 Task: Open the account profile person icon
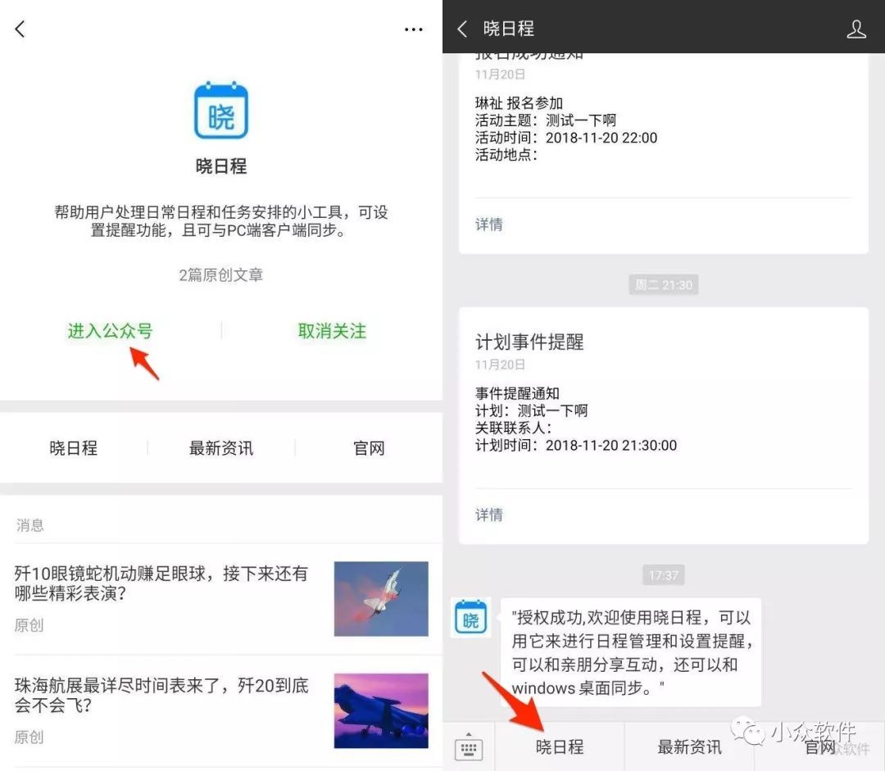coord(855,29)
